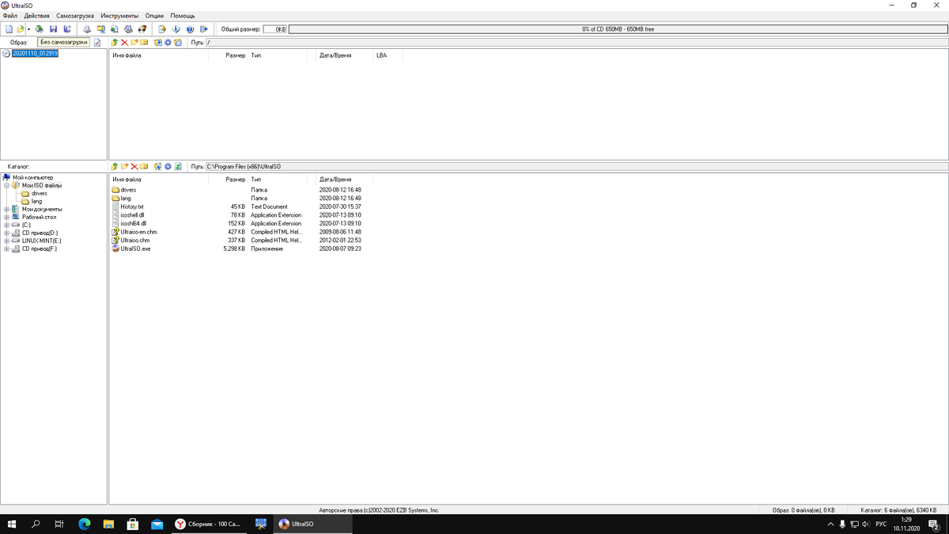Open the Инструменты menu
Screen dimensions: 949x534
[119, 16]
